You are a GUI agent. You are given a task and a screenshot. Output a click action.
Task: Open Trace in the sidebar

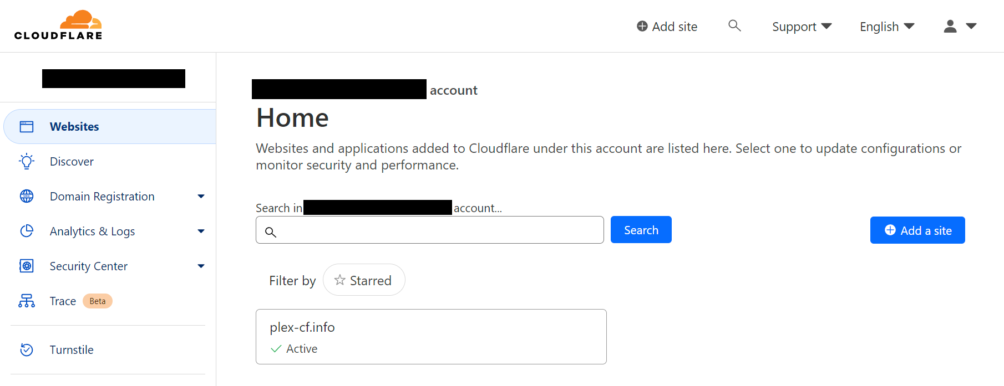(63, 301)
